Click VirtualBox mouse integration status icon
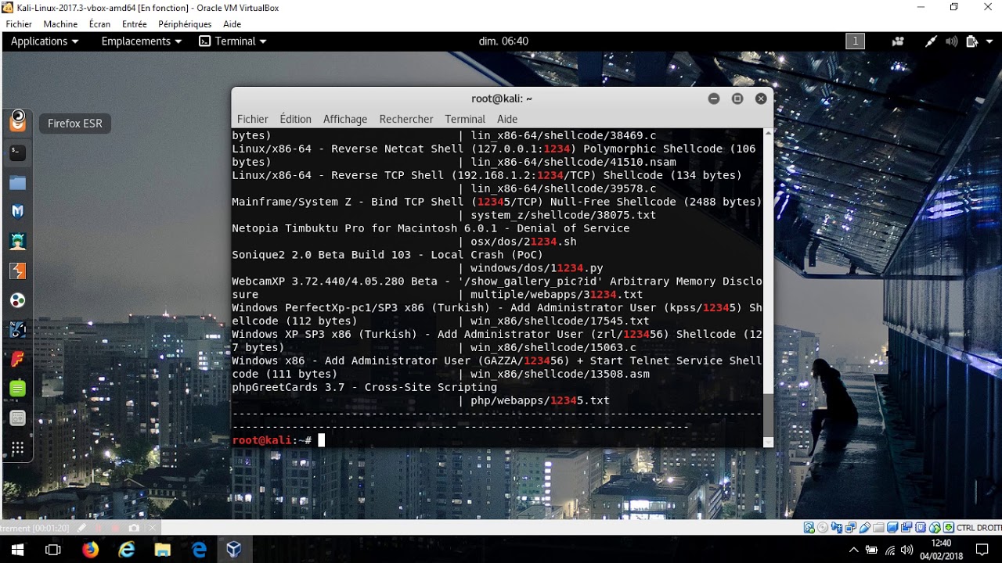The image size is (1002, 563). pos(935,528)
